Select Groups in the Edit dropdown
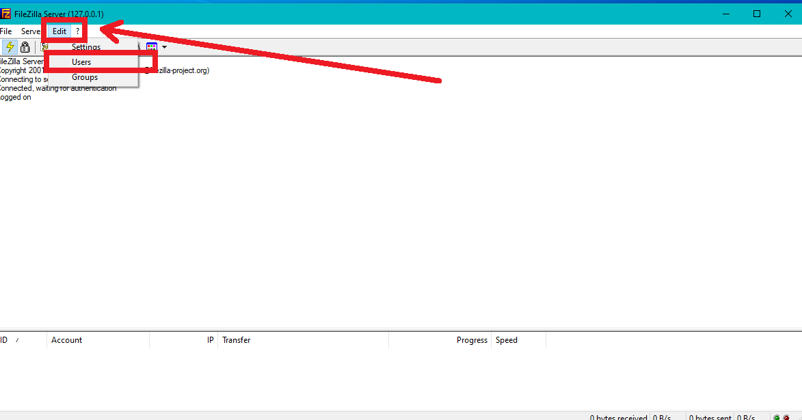802x420 pixels. coord(85,77)
